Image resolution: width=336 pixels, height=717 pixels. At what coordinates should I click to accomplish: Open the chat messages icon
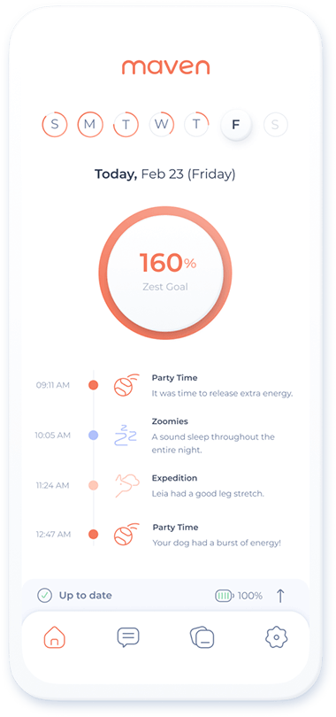click(128, 637)
